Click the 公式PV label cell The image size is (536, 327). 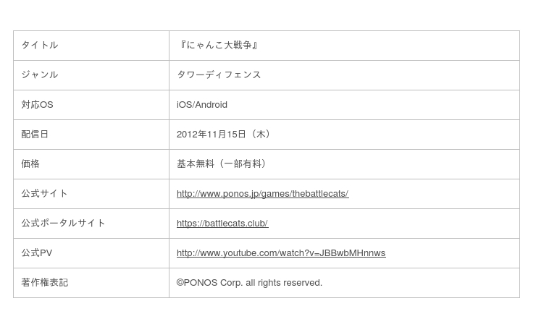[x=91, y=253]
